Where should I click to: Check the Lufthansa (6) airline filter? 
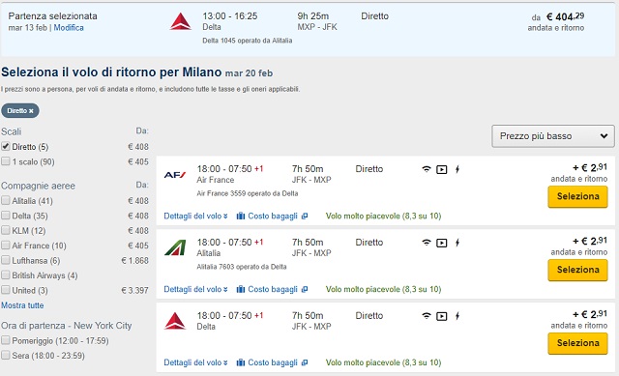[x=6, y=260]
